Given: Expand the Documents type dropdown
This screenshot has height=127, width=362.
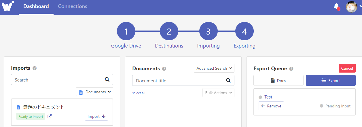Looking at the screenshot, I should click(95, 92).
